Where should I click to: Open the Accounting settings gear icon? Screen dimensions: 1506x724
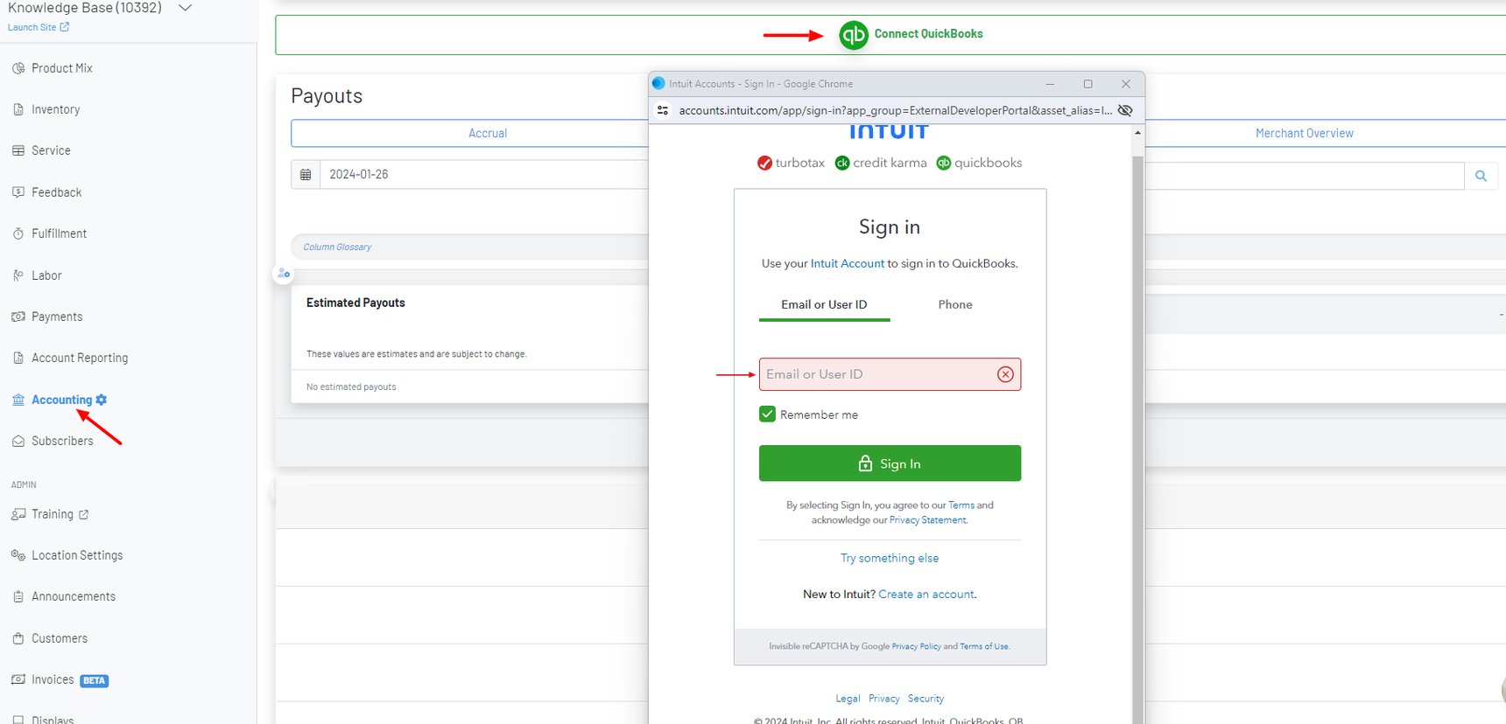102,400
